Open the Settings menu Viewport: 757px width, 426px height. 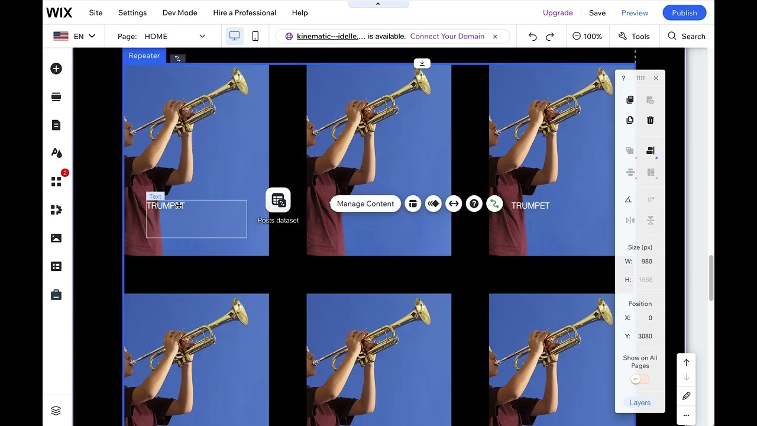pos(132,12)
